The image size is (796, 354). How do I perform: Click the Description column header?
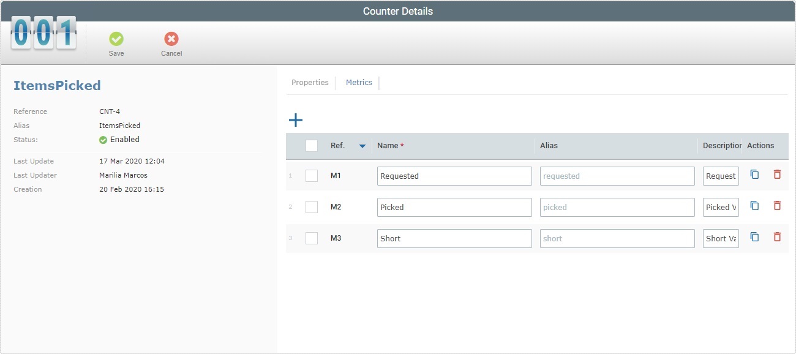723,146
